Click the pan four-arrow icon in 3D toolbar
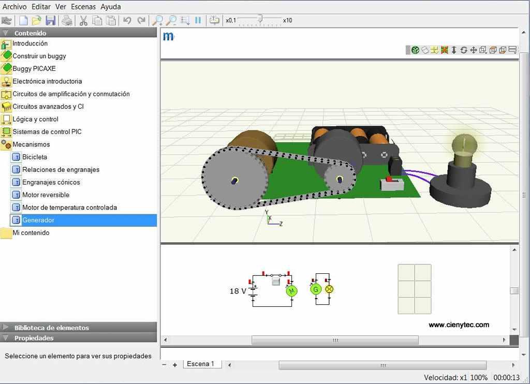The height and width of the screenshot is (384, 530). [x=473, y=50]
